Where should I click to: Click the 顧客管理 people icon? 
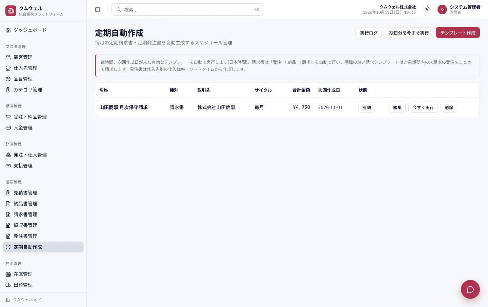(x=8, y=57)
